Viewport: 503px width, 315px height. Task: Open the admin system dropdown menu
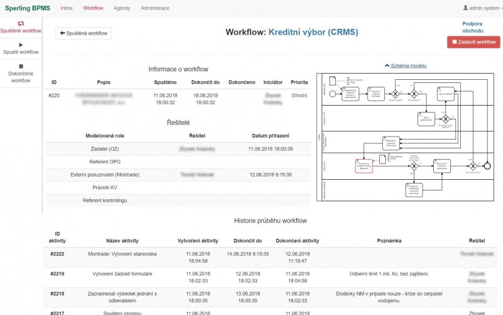483,8
